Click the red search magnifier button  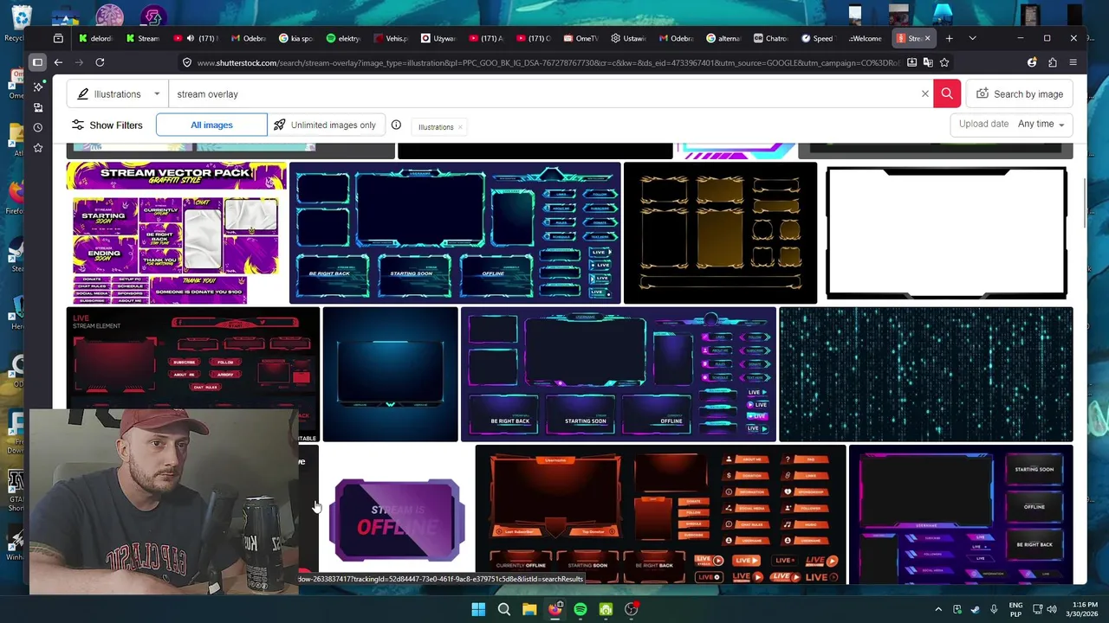pos(946,93)
